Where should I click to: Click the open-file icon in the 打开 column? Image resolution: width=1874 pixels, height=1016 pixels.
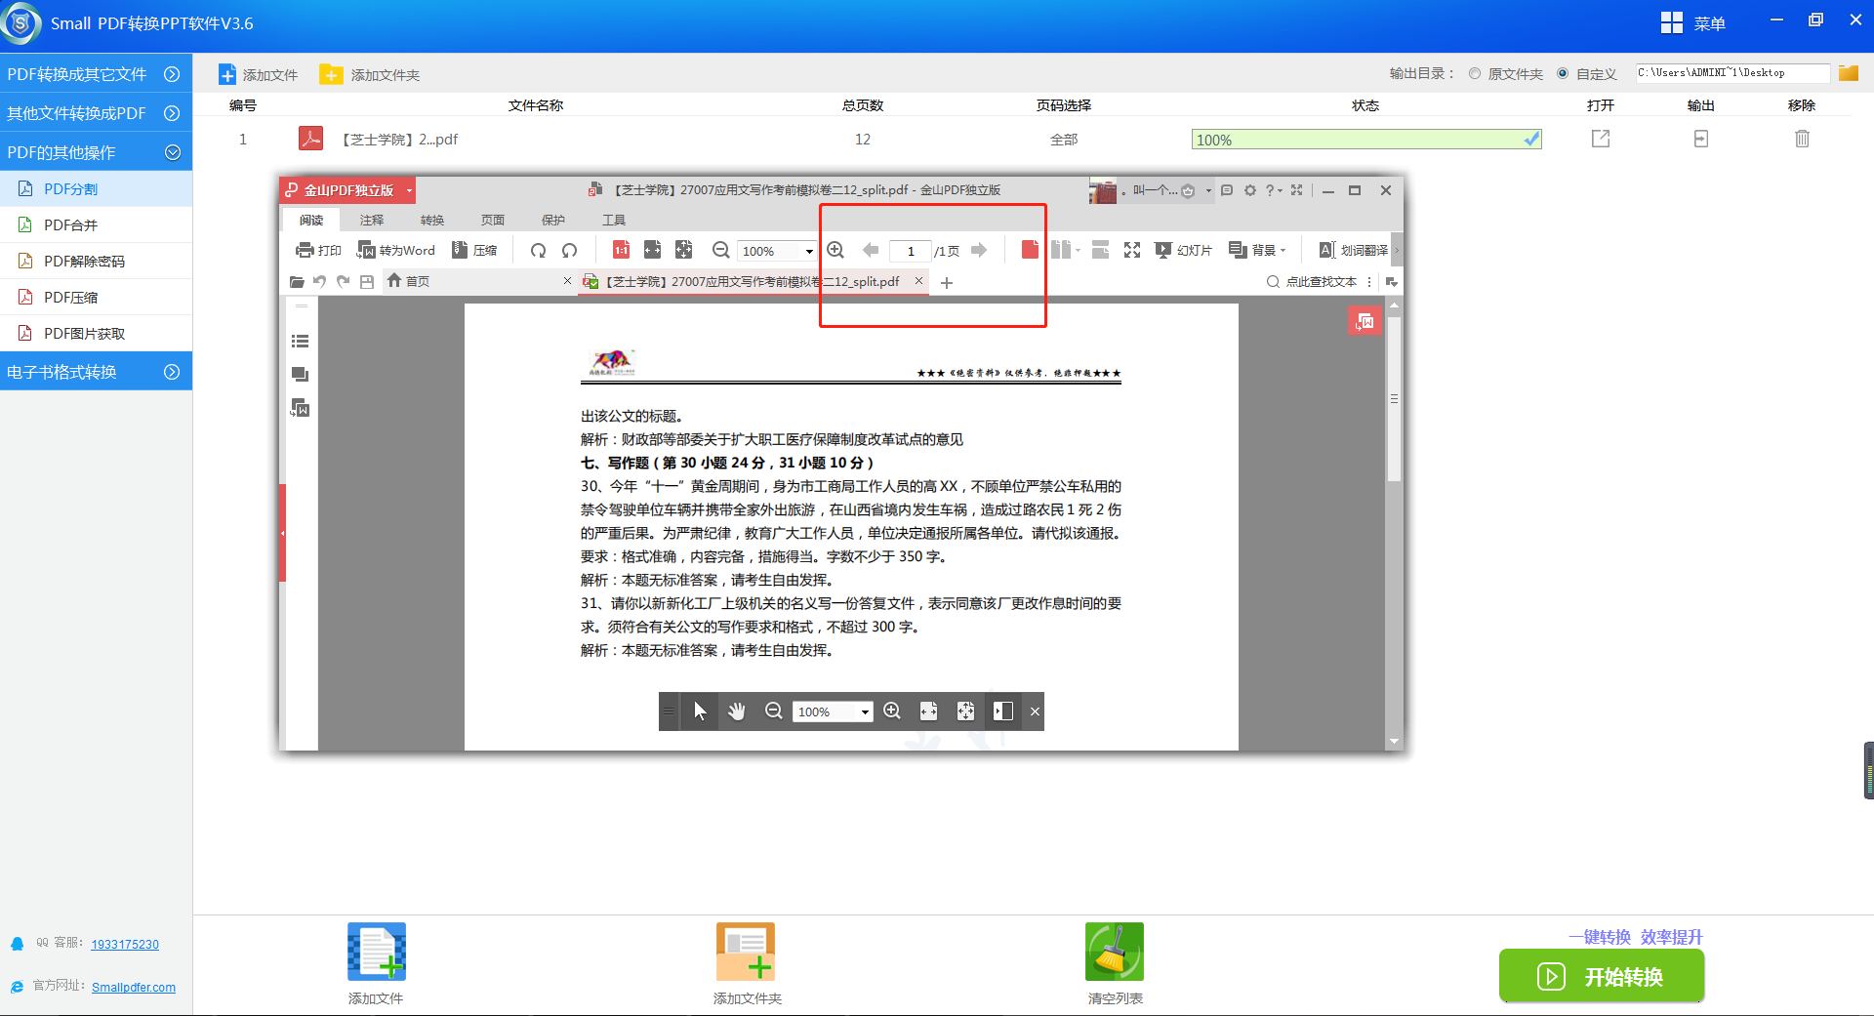(1601, 139)
